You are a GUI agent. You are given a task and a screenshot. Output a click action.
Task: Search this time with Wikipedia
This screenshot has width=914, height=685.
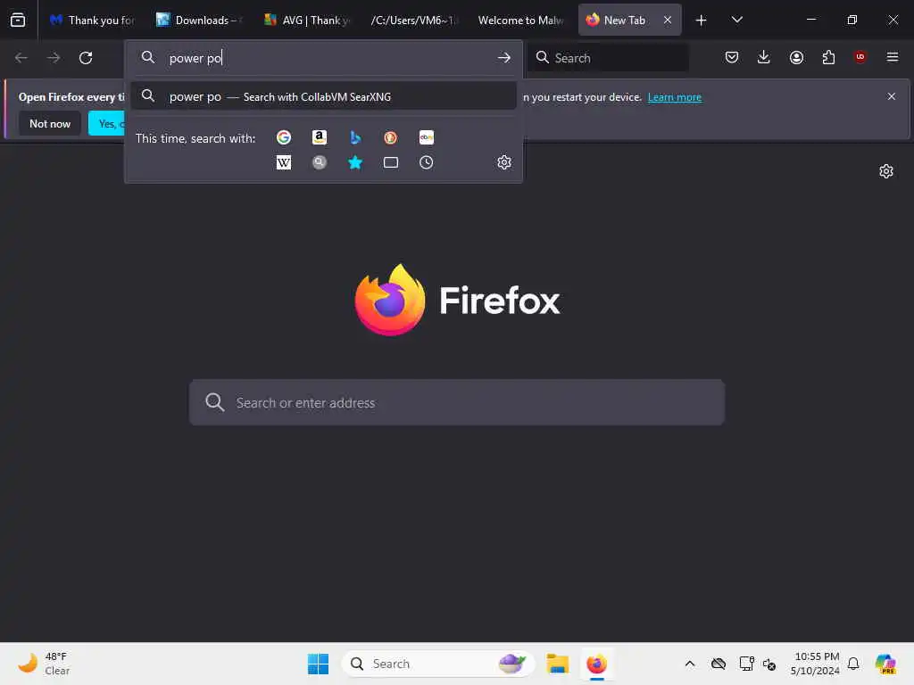(284, 162)
